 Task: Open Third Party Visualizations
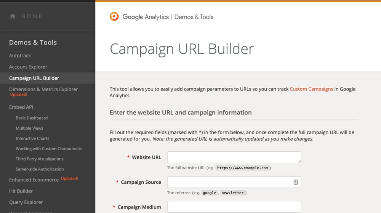point(40,159)
